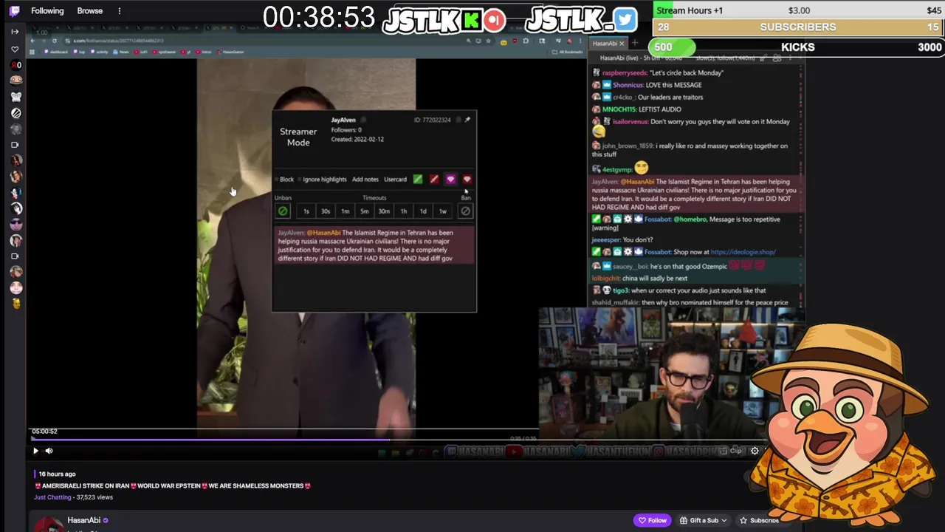
Task: Pin the user popup with the pin icon
Action: (x=467, y=120)
